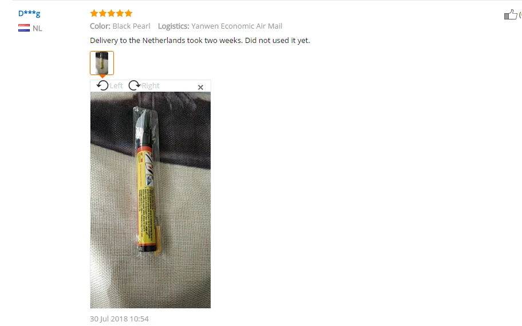Close the enlarged photo viewer
The height and width of the screenshot is (326, 522).
click(200, 87)
